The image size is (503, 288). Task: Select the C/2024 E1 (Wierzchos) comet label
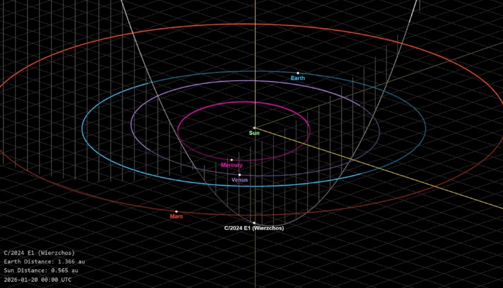coord(254,228)
